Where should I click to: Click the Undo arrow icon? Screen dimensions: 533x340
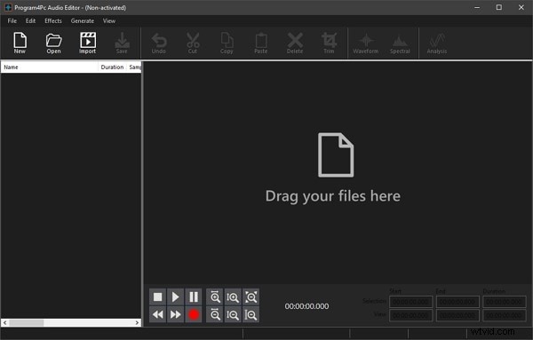point(159,43)
